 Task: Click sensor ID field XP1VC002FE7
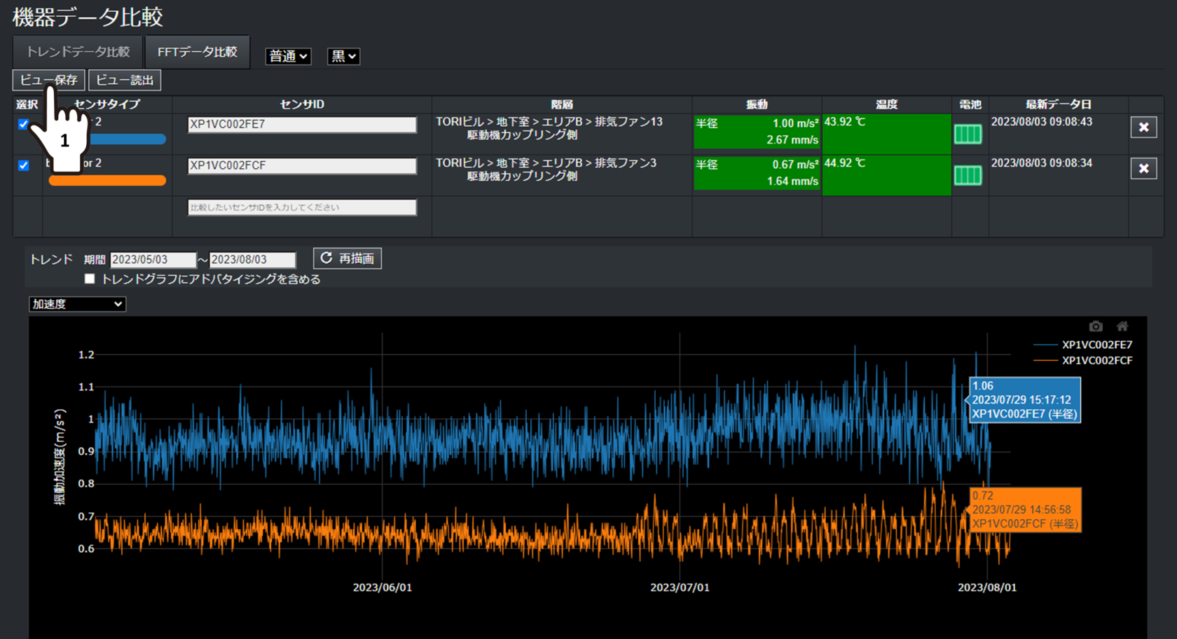tap(302, 125)
